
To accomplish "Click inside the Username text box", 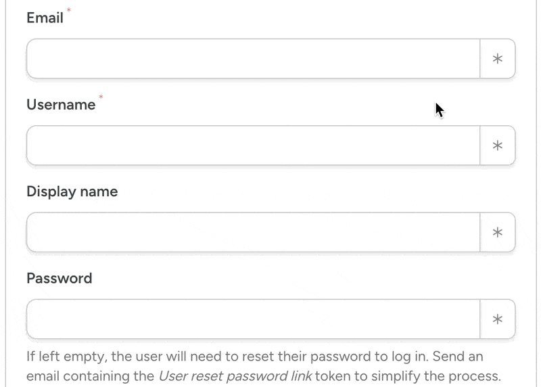I will click(253, 145).
